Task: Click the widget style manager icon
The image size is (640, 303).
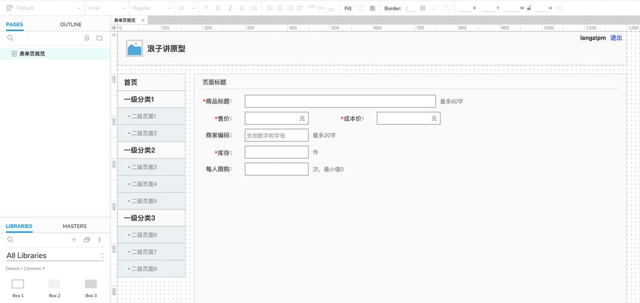Action: [x=9, y=8]
